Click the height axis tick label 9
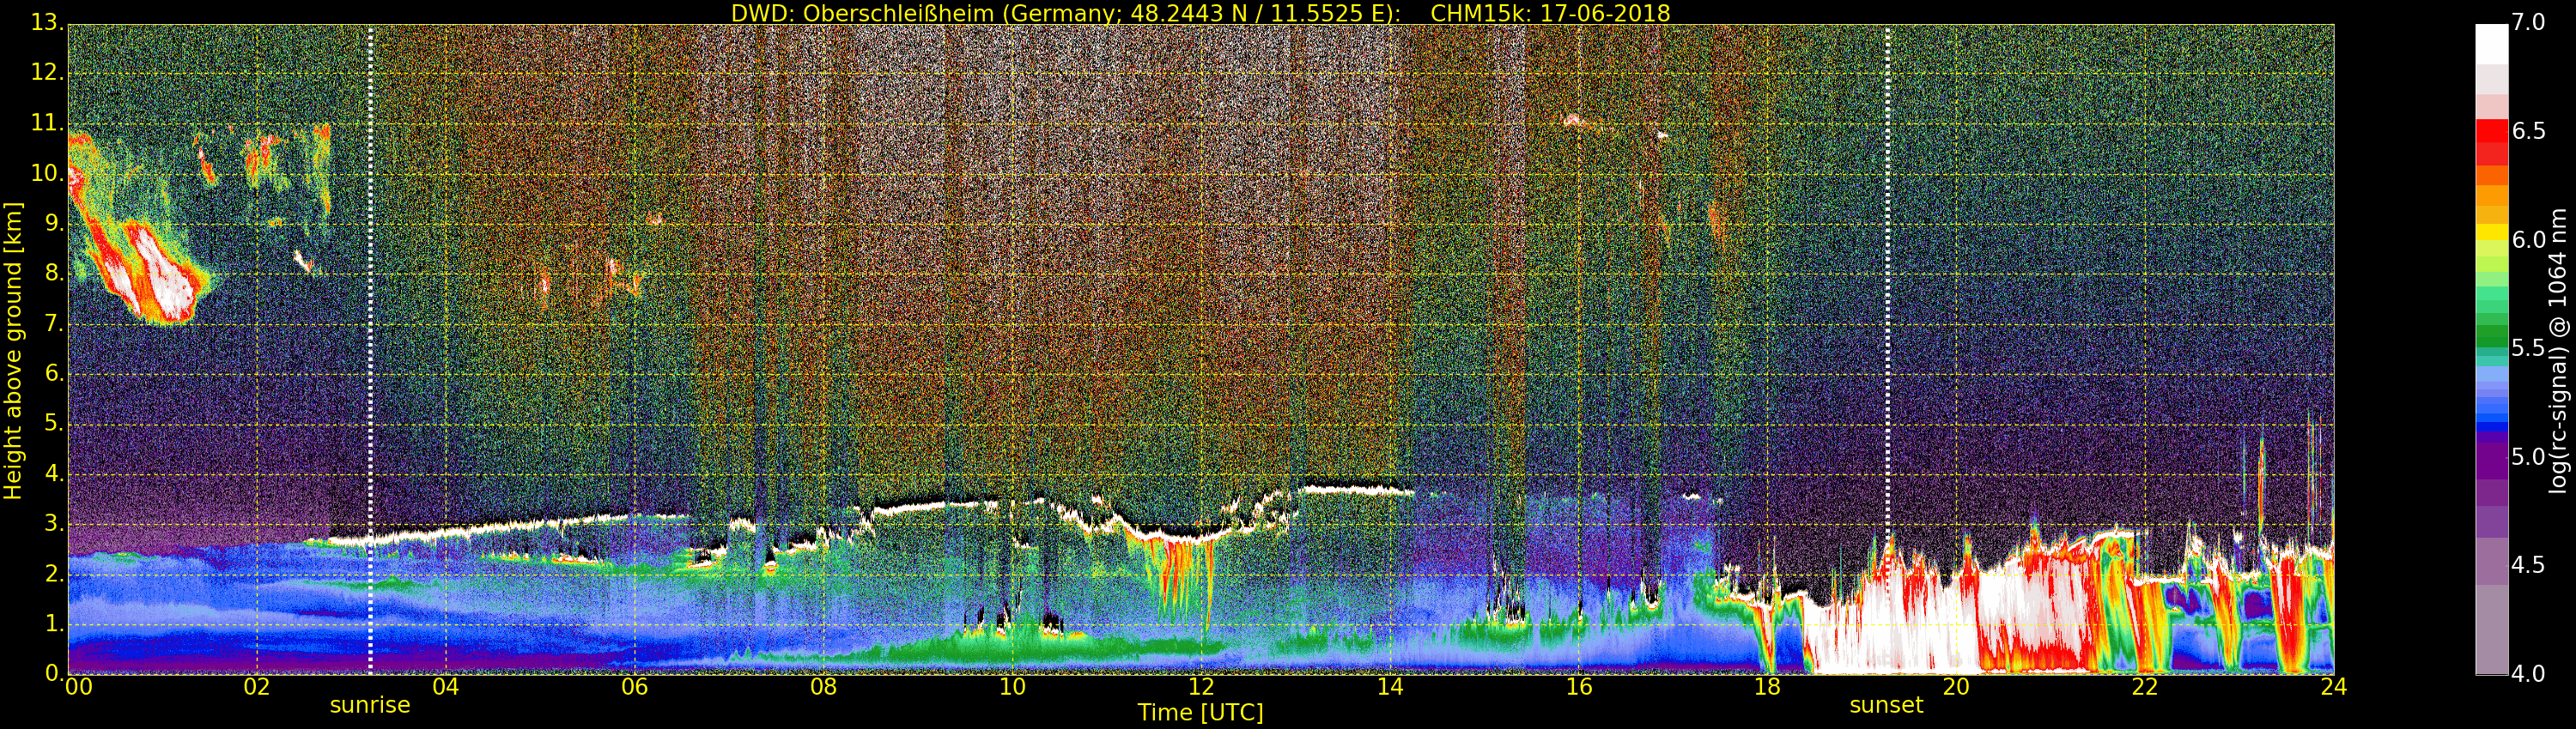The image size is (2576, 729). [53, 224]
